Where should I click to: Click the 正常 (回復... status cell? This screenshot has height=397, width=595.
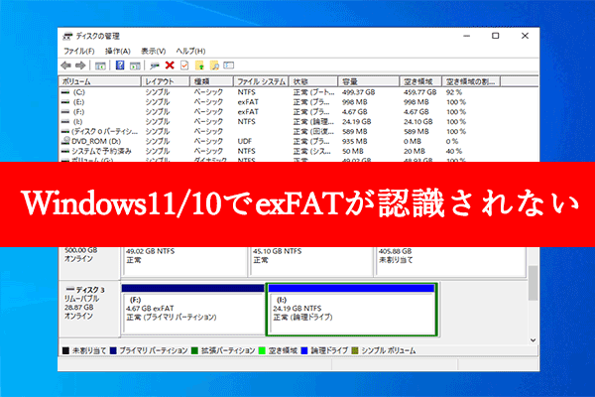tap(313, 131)
